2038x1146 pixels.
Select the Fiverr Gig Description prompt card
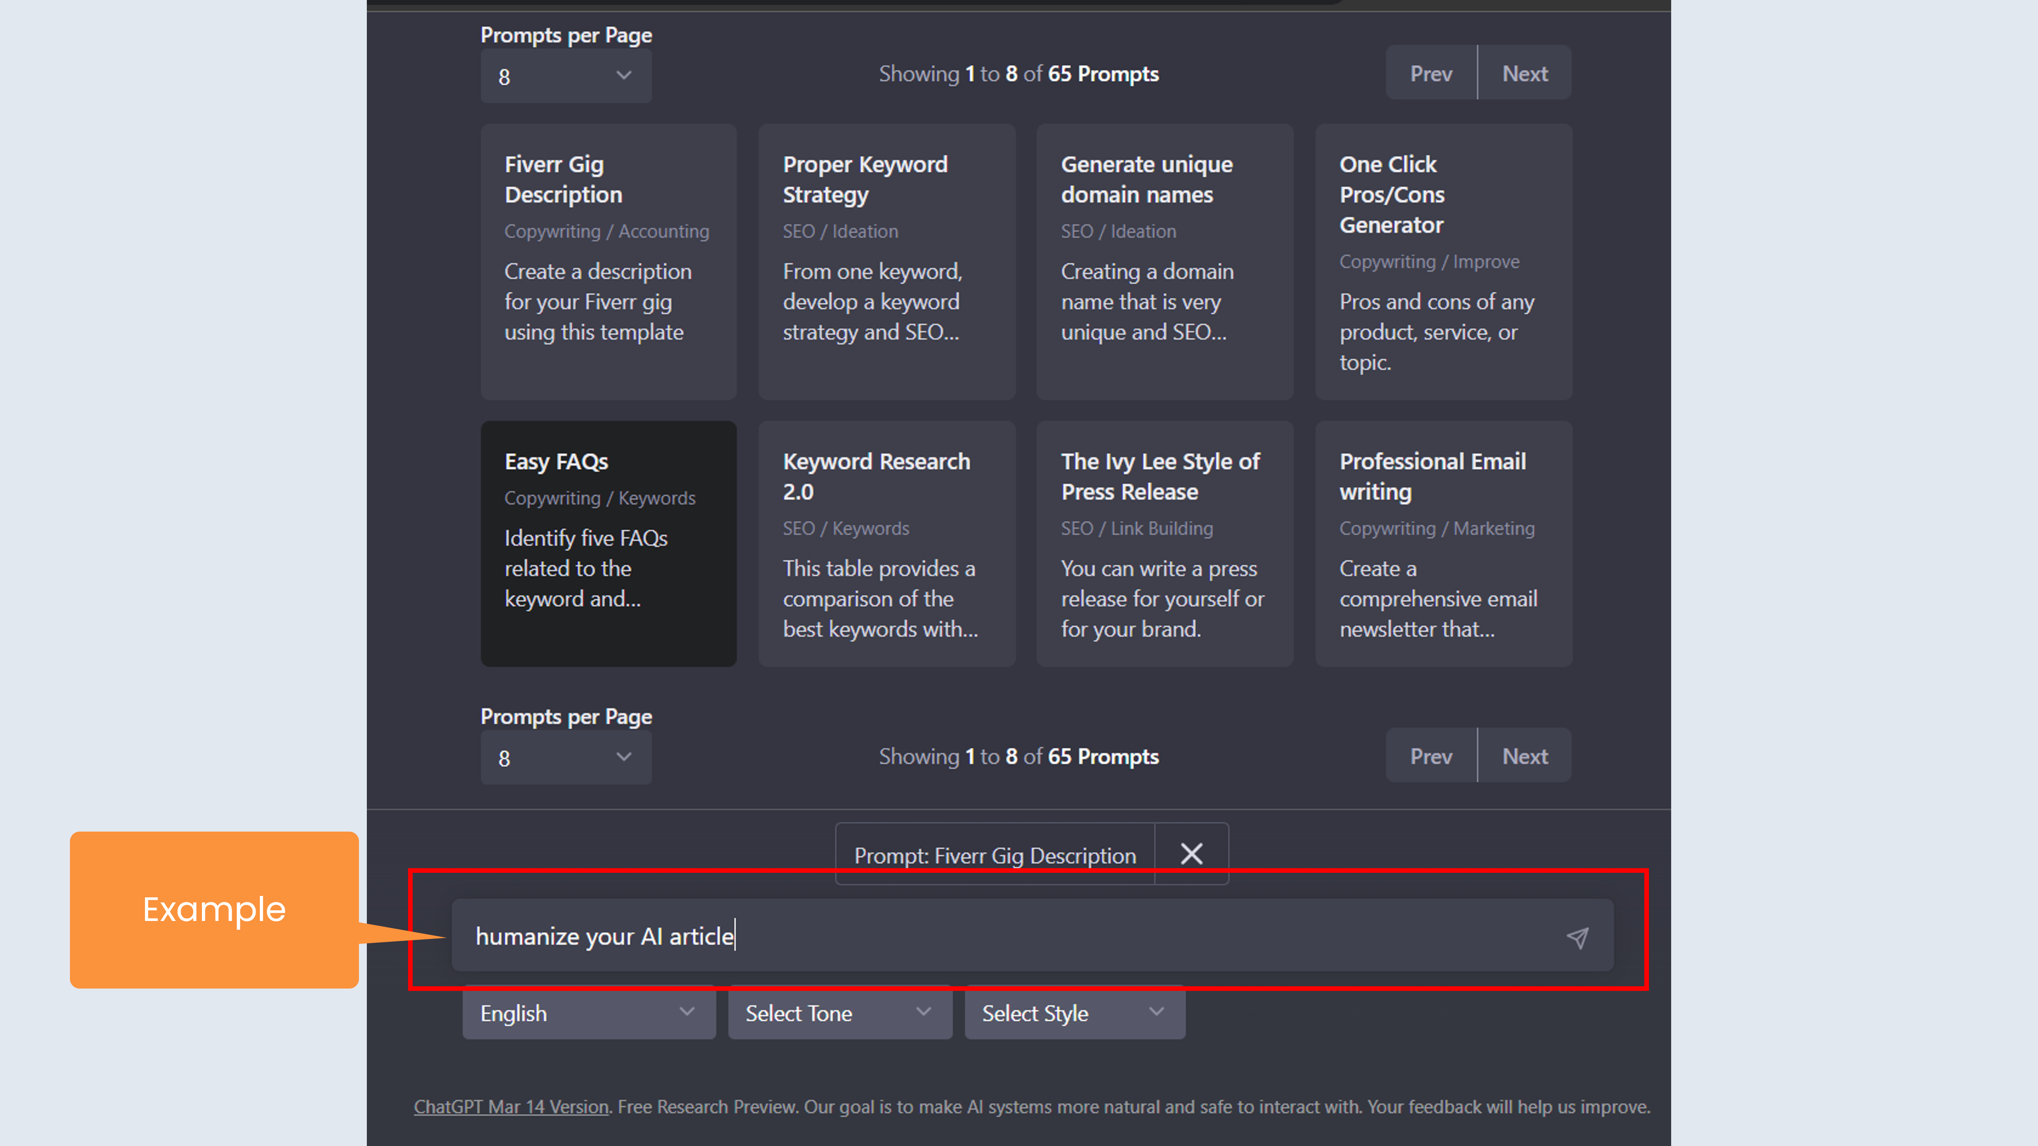(x=609, y=261)
